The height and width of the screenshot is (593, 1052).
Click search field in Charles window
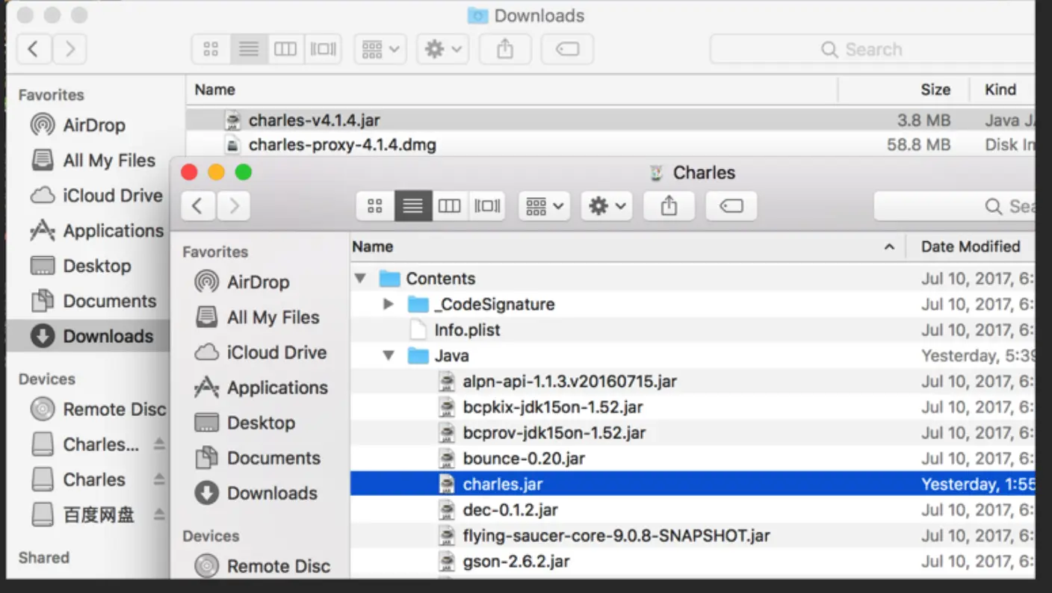(x=954, y=206)
